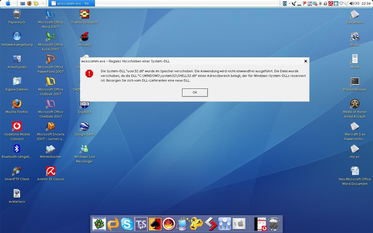Image resolution: width=373 pixels, height=233 pixels.
Task: Open the gauges control panel dock icon
Action: [x=225, y=224]
